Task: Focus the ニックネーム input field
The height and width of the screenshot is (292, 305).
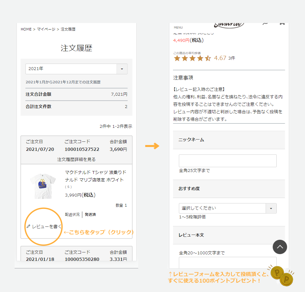Action: pyautogui.click(x=227, y=161)
